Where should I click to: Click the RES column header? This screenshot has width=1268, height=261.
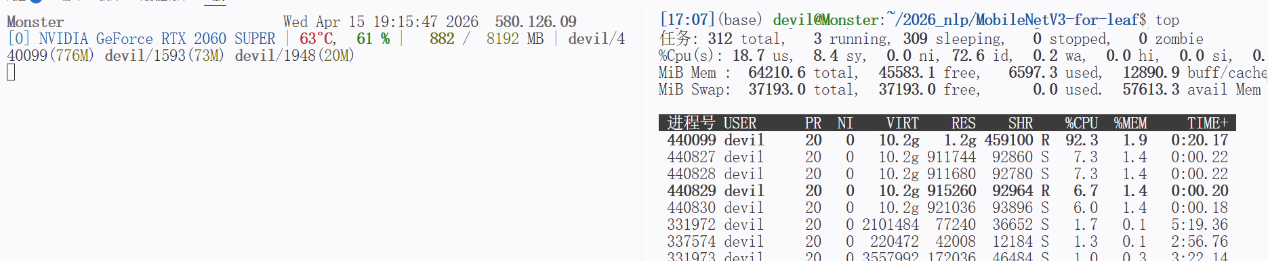(x=964, y=123)
